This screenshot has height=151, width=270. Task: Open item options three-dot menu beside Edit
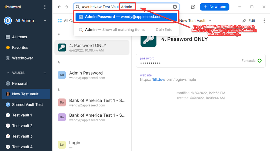click(264, 21)
